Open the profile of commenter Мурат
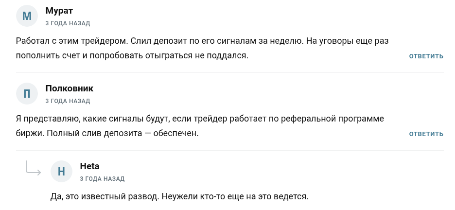455x210 pixels. (x=59, y=10)
